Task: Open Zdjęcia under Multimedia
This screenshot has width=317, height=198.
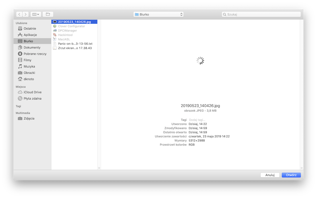Action: coord(32,118)
